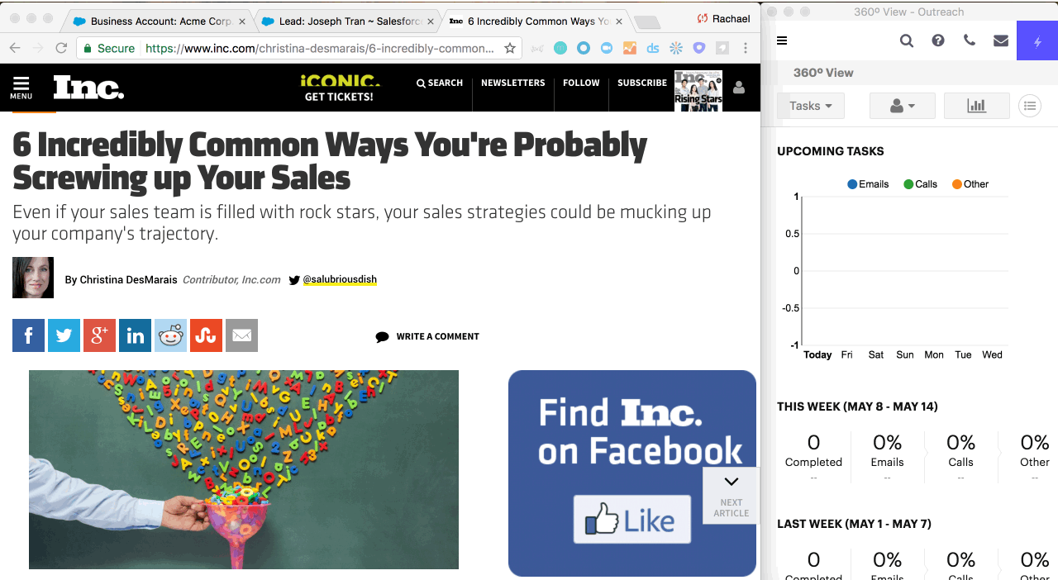Open the bar chart view button
Image resolution: width=1058 pixels, height=580 pixels.
pyautogui.click(x=976, y=106)
